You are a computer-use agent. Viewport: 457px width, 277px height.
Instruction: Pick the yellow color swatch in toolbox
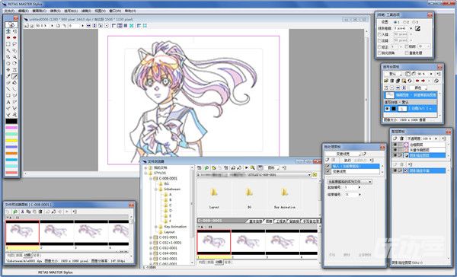pos(11,140)
